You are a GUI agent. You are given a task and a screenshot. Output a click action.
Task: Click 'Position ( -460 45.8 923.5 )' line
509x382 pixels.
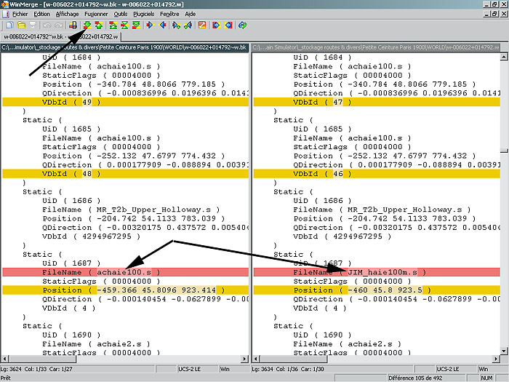[377, 290]
